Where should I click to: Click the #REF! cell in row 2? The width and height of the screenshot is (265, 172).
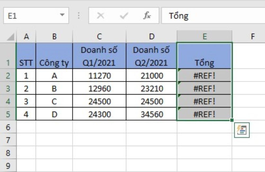coord(205,75)
